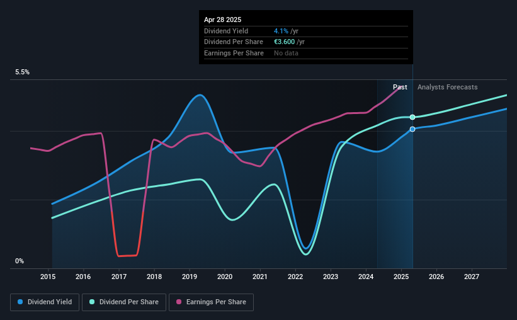
Task: Click the 'Dividend Yield' tooltip row label
Action: point(226,31)
